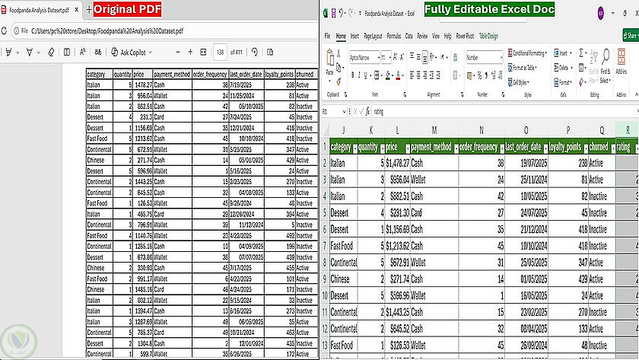Open the Table Design ribbon tab
639x360 pixels.
[x=488, y=36]
